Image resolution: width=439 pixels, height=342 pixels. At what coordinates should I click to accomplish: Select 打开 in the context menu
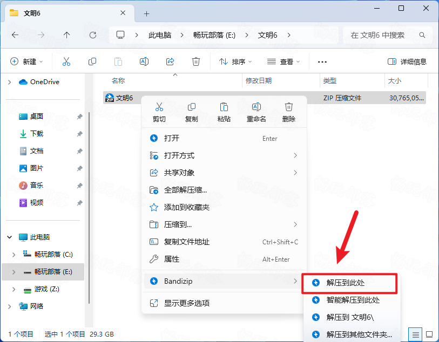click(224, 138)
